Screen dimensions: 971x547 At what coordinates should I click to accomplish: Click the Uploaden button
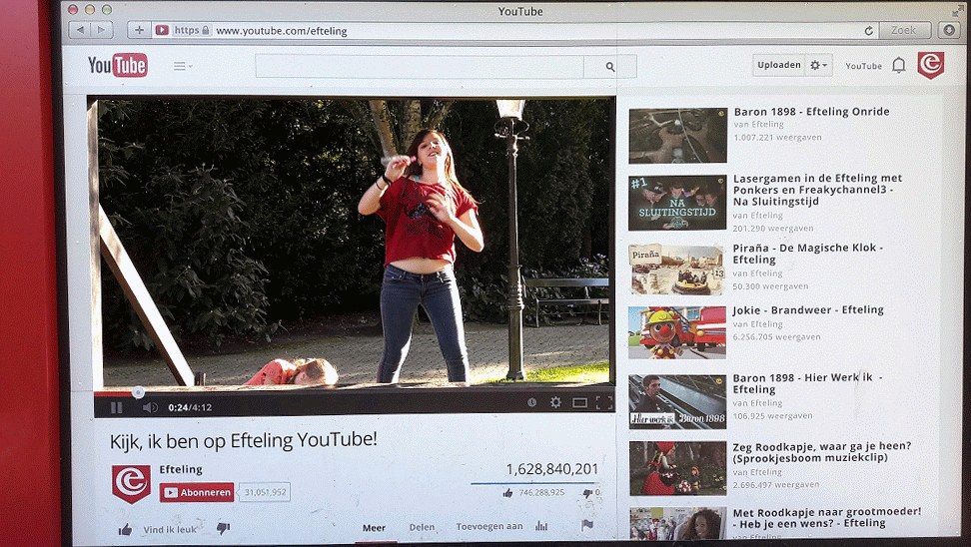[779, 65]
